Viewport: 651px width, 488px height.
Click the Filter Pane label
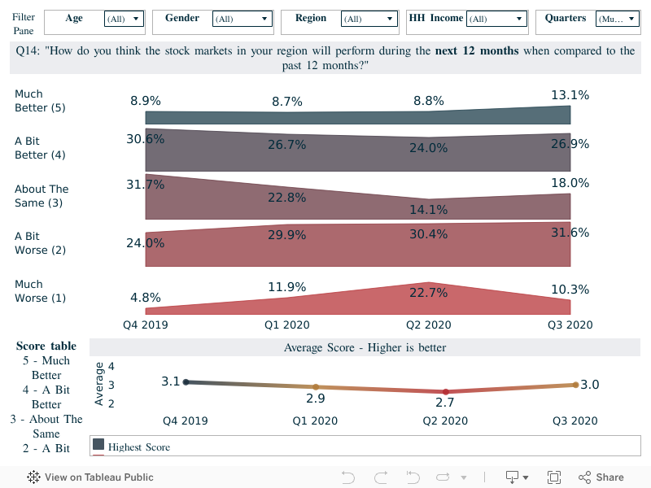coord(24,24)
